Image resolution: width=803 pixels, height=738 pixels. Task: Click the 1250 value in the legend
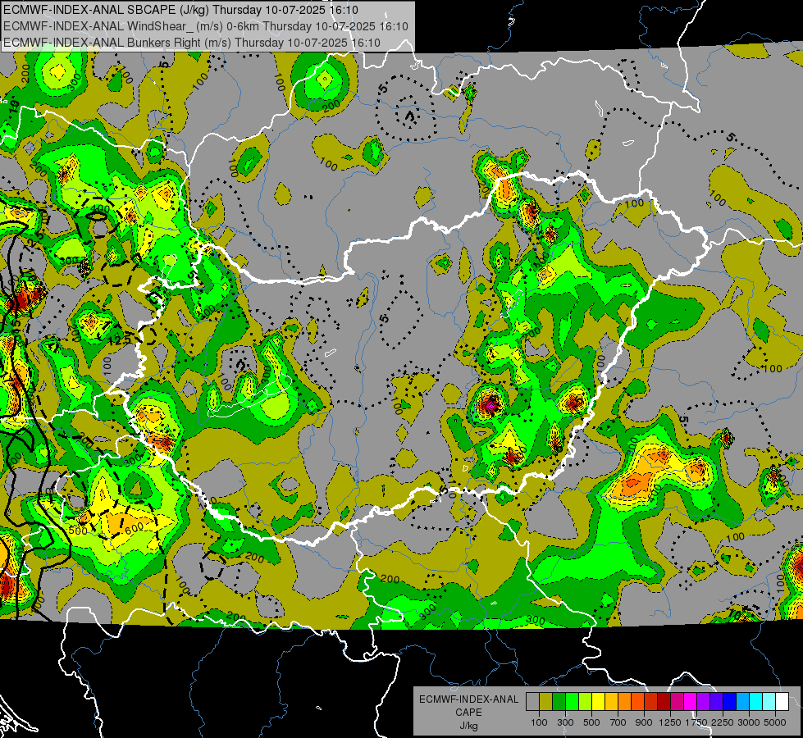pos(670,722)
